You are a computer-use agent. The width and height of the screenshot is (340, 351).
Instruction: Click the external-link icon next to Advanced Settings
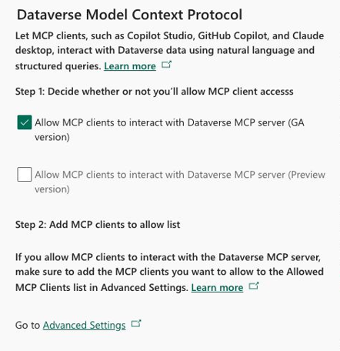click(x=136, y=323)
